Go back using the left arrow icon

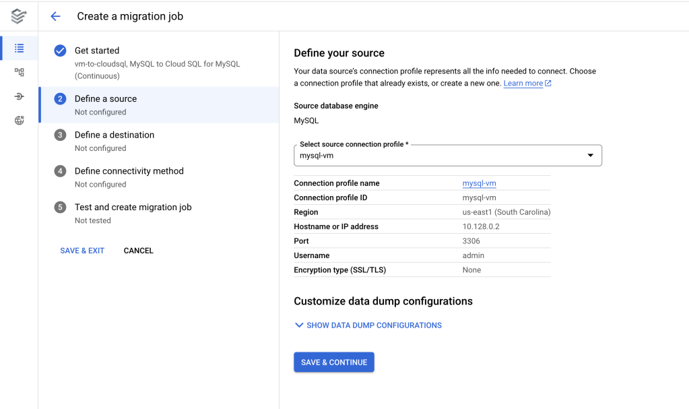coord(55,16)
